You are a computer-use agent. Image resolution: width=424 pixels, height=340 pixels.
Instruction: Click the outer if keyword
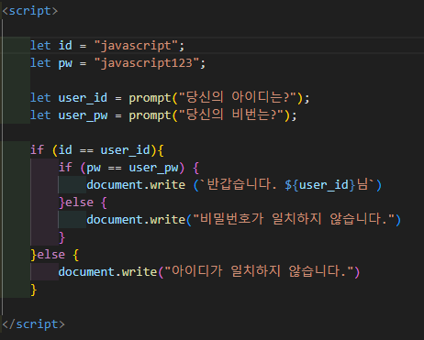[x=37, y=150]
